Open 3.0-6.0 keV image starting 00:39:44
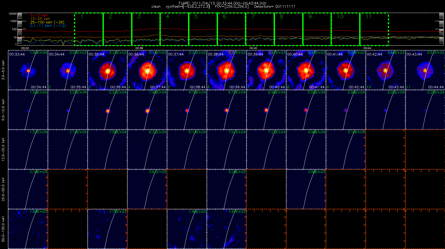 (266, 70)
